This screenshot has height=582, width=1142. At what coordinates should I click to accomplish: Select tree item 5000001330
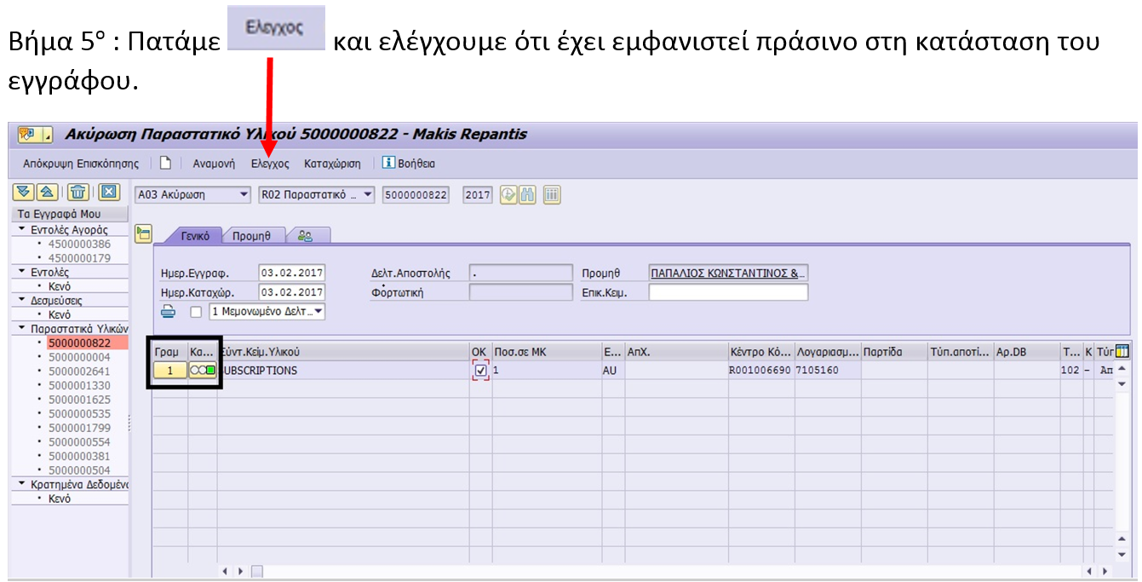79,385
